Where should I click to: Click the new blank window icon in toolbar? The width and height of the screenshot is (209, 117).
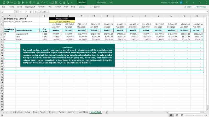tap(15, 3)
